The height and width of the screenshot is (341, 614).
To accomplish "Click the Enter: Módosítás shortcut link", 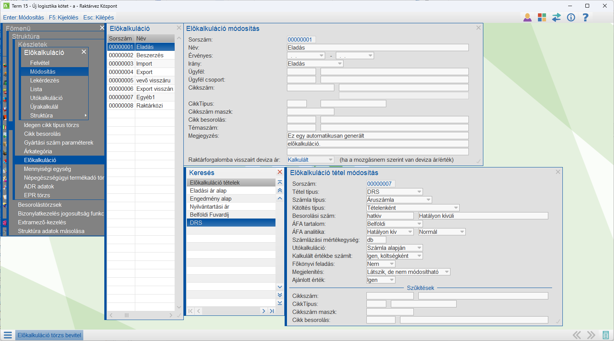I will coord(24,18).
